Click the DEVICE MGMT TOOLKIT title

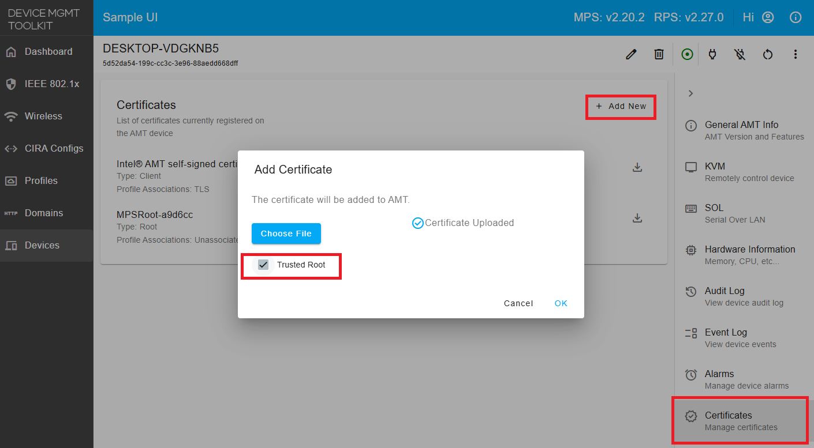43,19
